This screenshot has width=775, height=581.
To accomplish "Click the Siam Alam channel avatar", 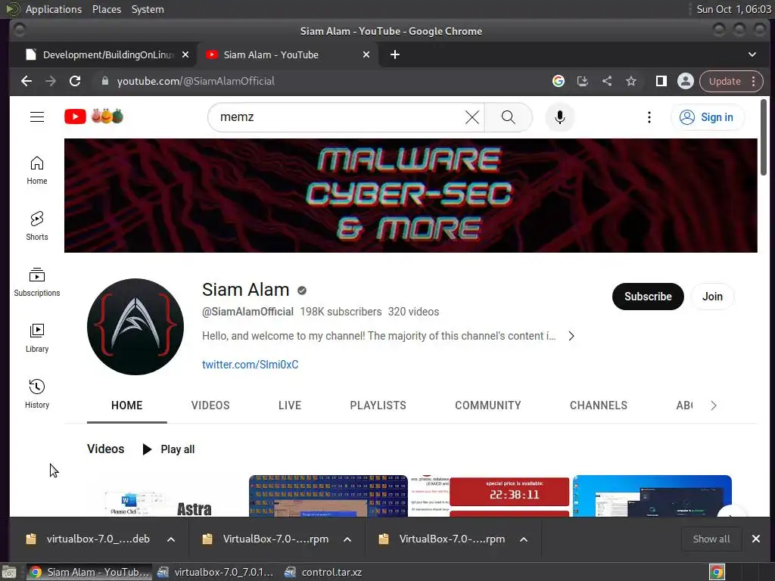I will pos(135,327).
